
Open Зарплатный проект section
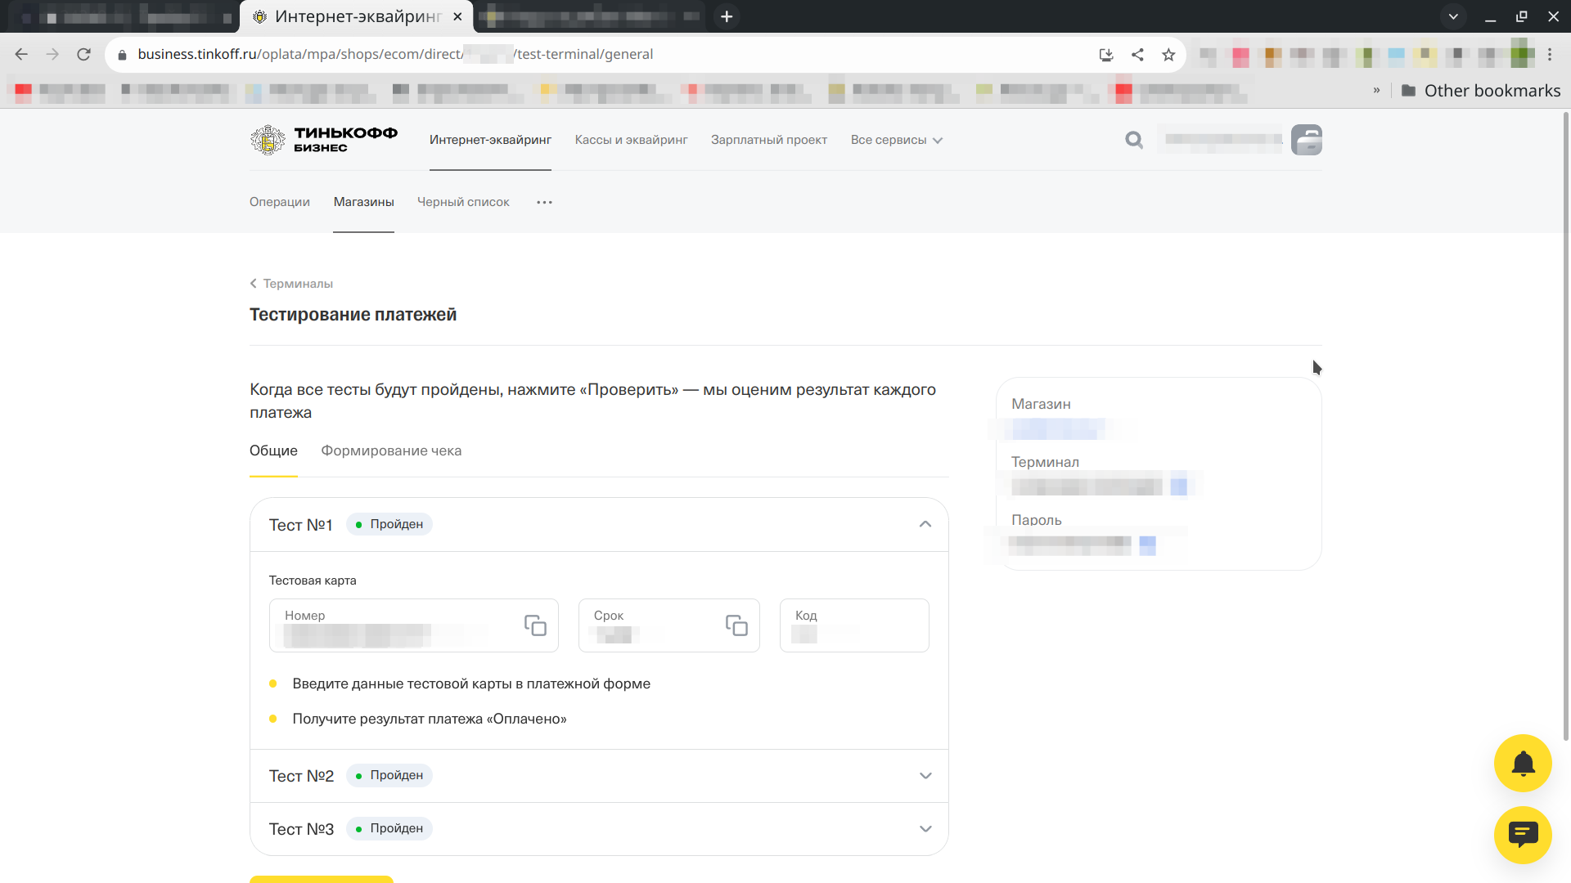(x=769, y=140)
